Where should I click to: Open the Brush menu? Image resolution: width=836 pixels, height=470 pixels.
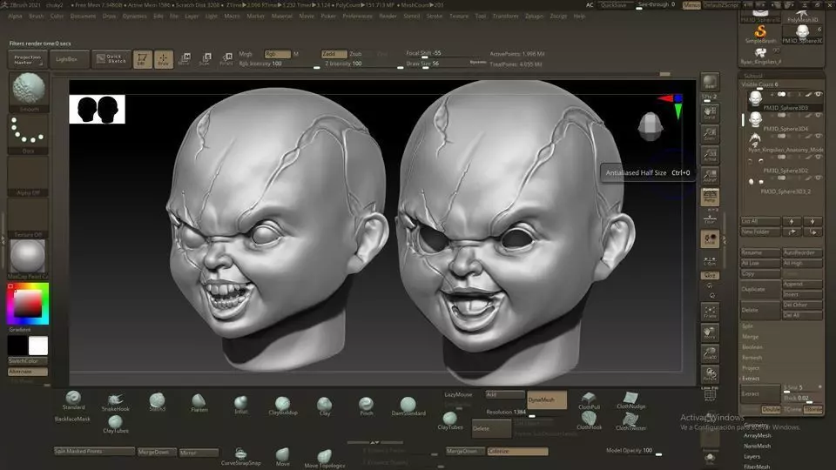(x=37, y=16)
